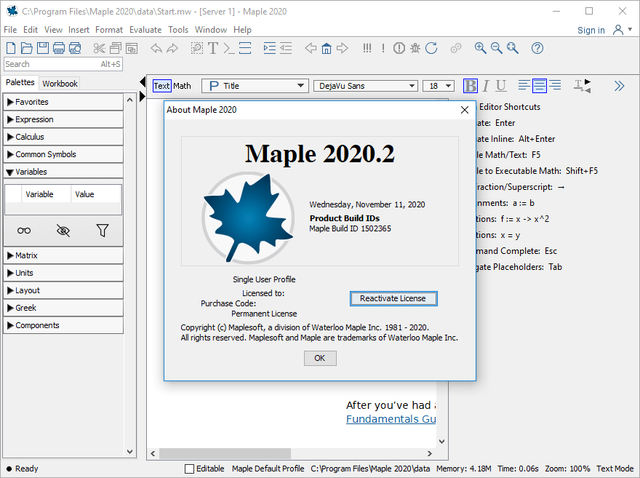The width and height of the screenshot is (640, 478).
Task: Execute entire worksheet with triple exclamation icon
Action: pos(367,48)
